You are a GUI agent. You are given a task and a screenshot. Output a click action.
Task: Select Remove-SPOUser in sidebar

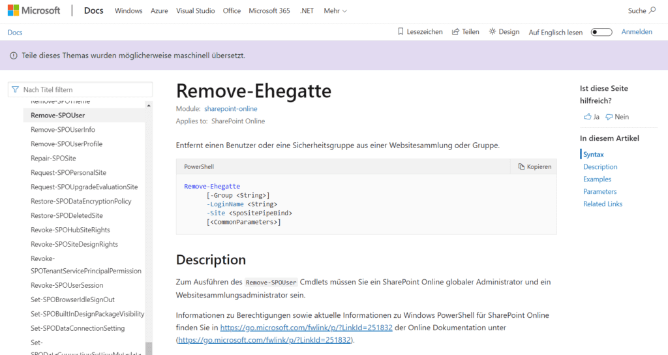pos(57,115)
